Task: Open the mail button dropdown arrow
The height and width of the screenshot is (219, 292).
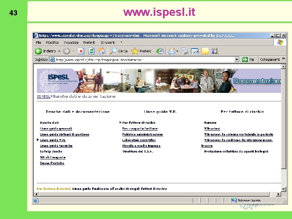Action: 177,51
